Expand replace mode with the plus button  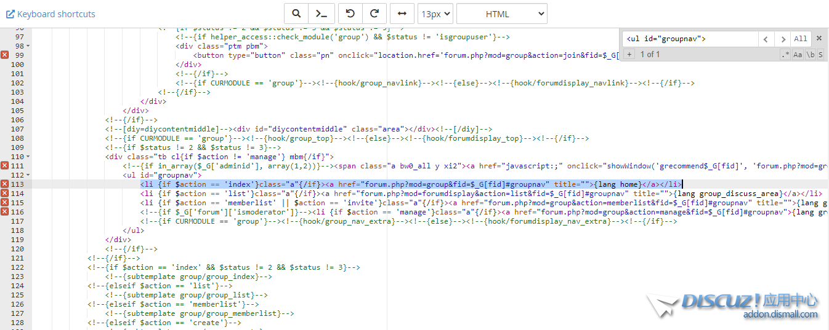tap(629, 55)
